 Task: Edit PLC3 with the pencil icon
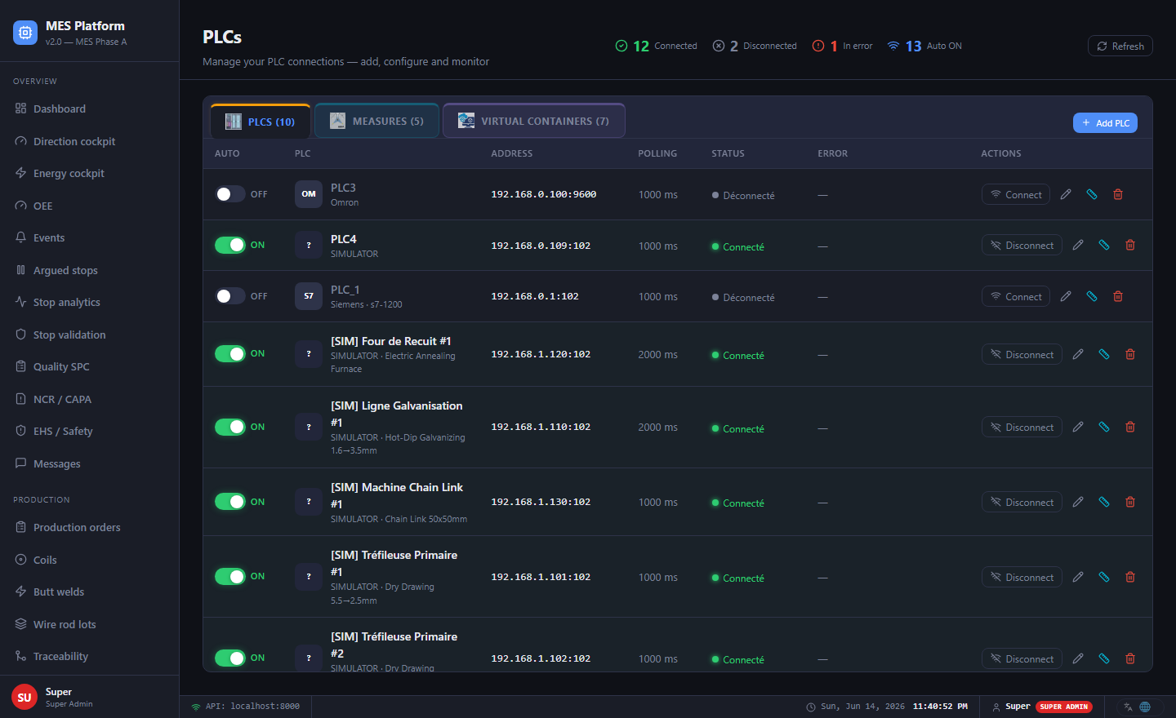point(1066,194)
